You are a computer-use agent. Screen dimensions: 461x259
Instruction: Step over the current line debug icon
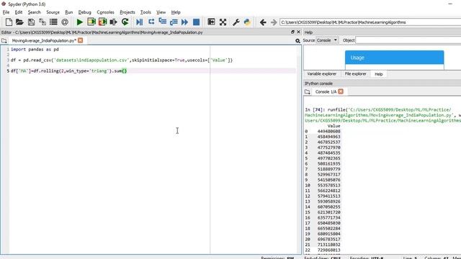tap(151, 22)
